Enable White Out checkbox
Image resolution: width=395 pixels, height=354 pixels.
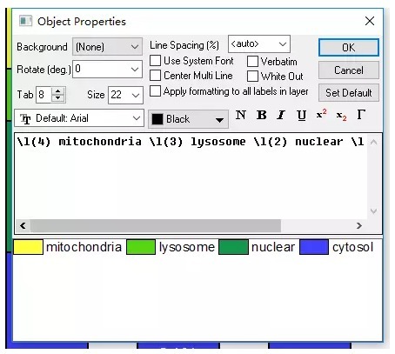coord(252,76)
